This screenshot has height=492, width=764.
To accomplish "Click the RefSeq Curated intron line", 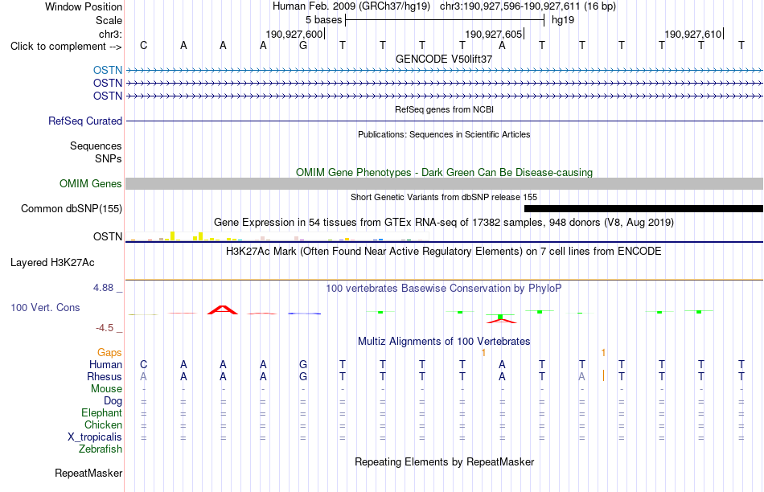I will point(444,121).
